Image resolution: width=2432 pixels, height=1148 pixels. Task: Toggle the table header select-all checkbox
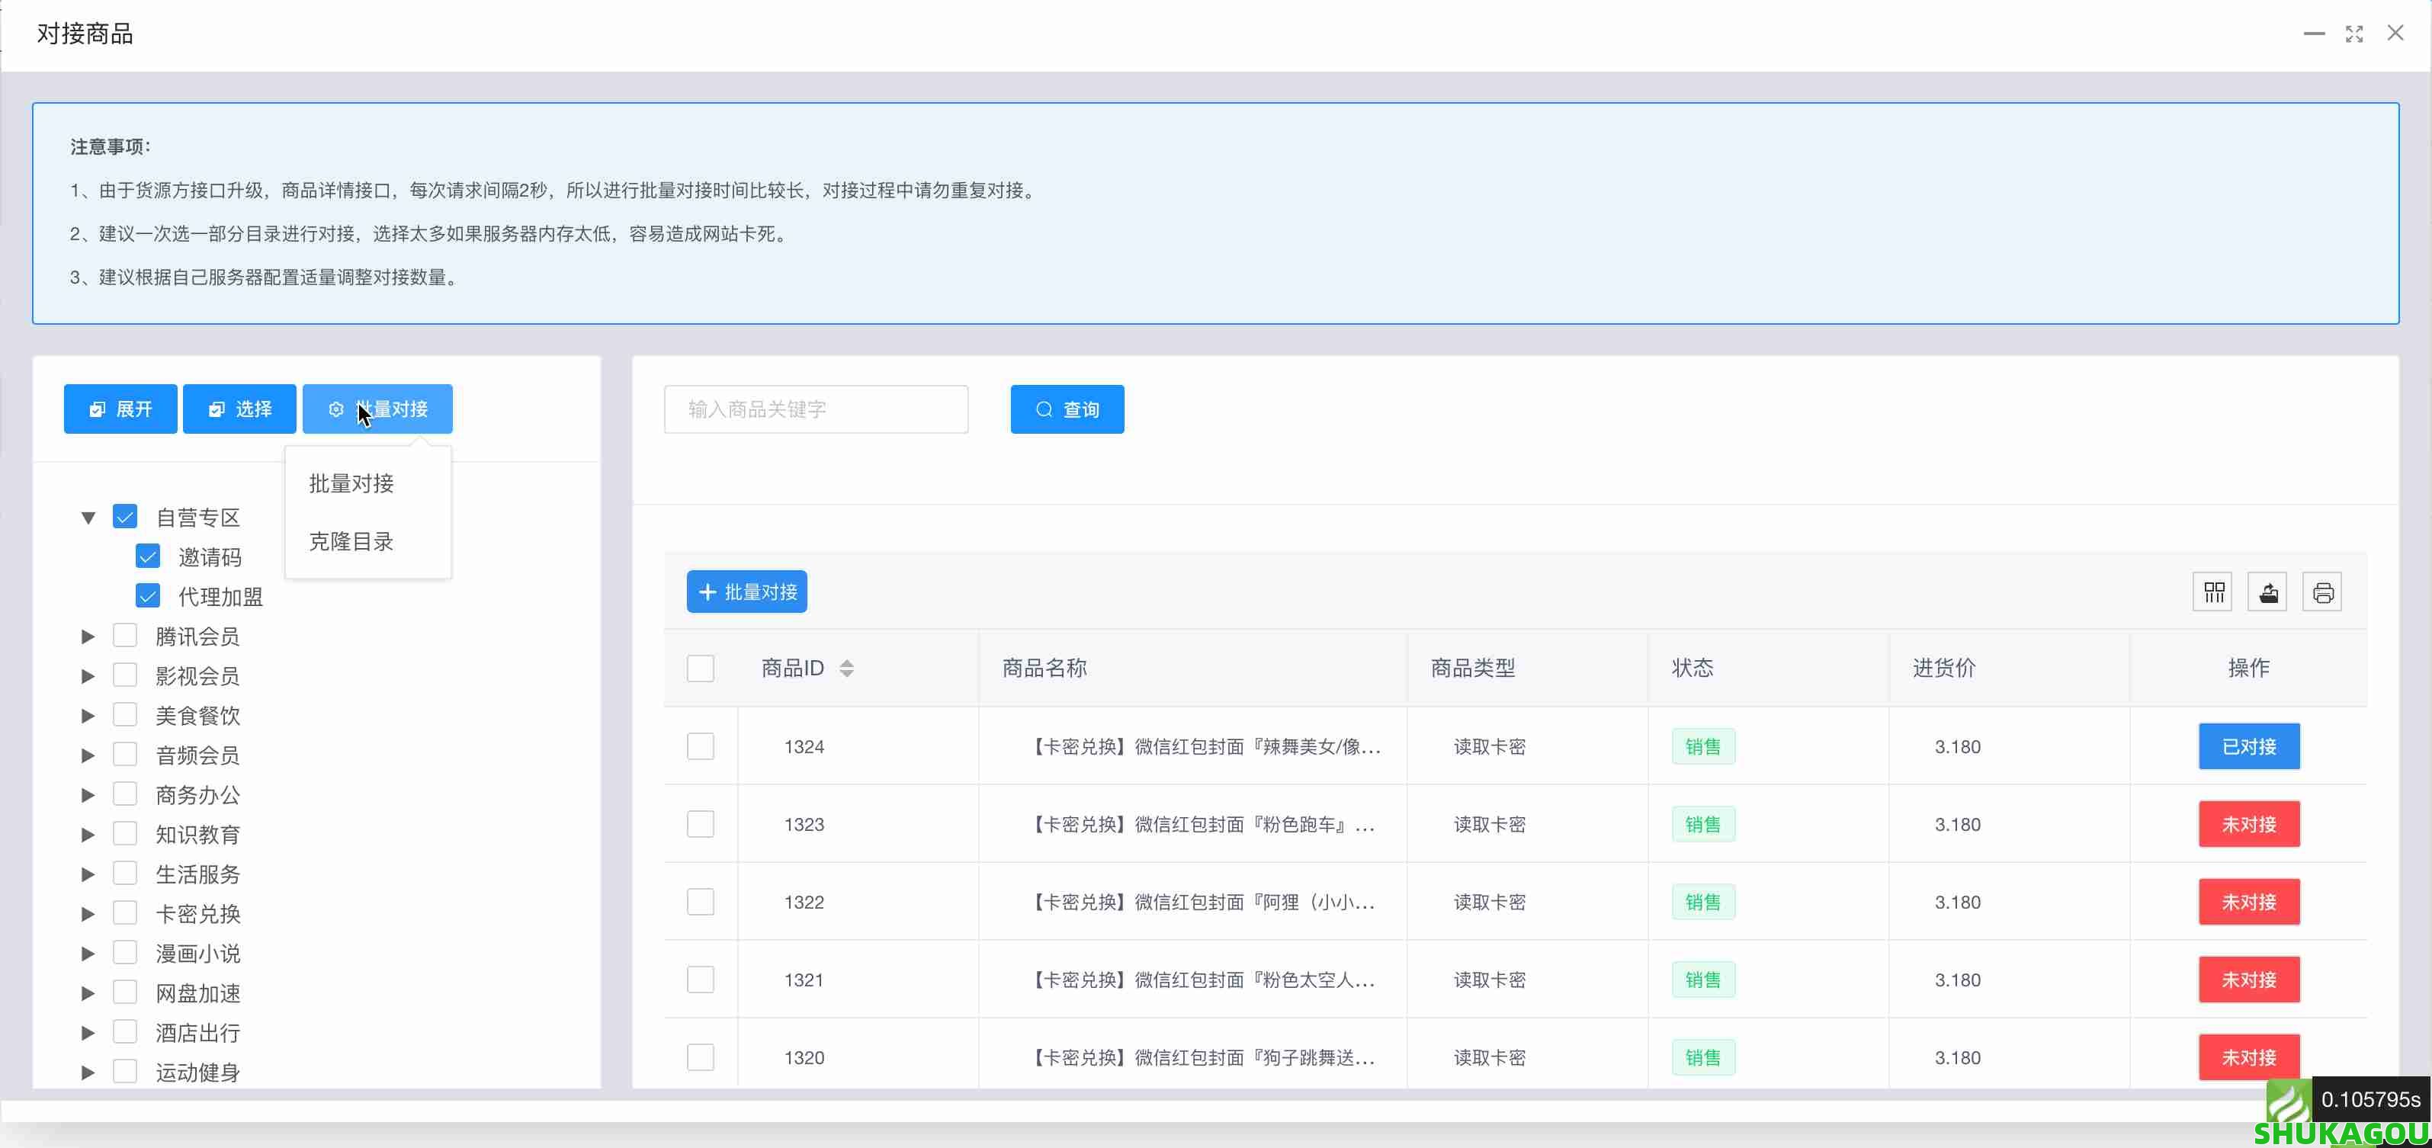click(700, 669)
